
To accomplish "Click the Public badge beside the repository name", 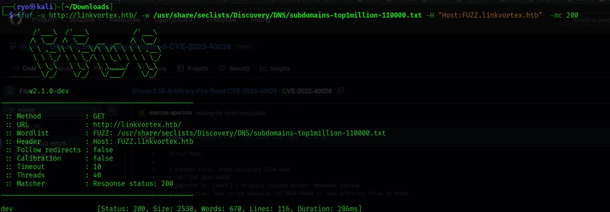I will coord(243,46).
